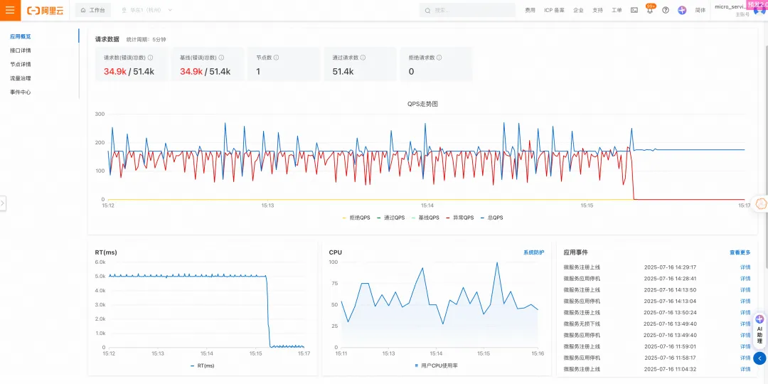Focus the top search input field
Screen dimensions: 768x384
tap(467, 10)
